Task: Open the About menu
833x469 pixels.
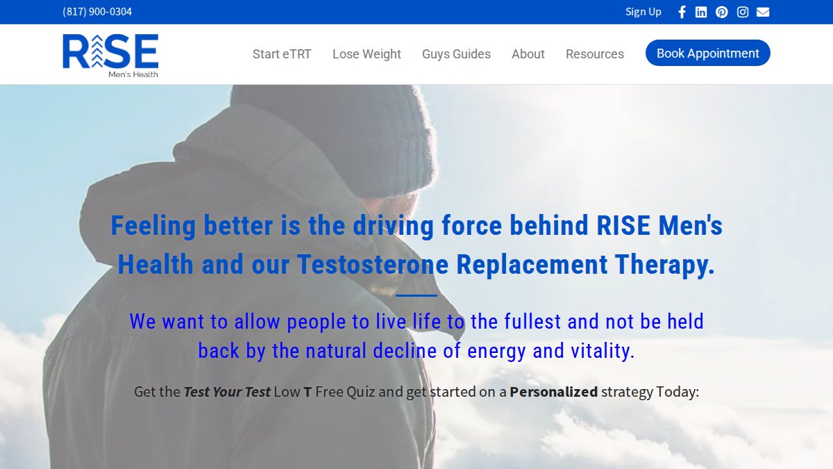Action: 528,54
